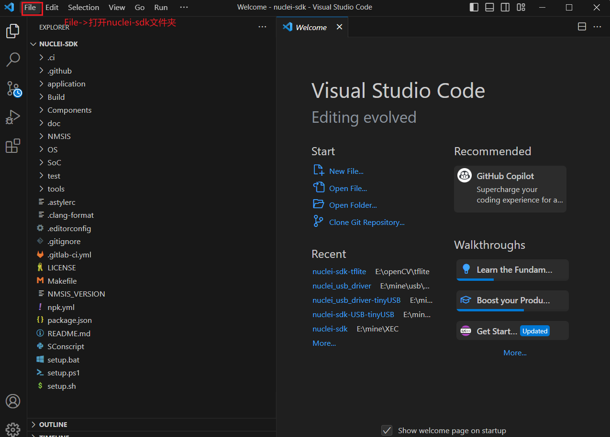The image size is (610, 437).
Task: Click the Open Folder... link
Action: (x=353, y=205)
